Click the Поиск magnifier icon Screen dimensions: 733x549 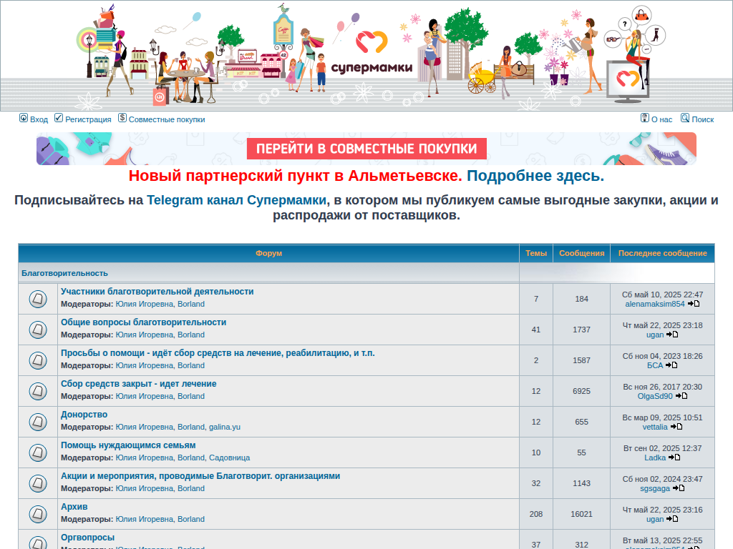pyautogui.click(x=685, y=118)
